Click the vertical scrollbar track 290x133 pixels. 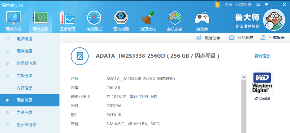pyautogui.click(x=244, y=106)
